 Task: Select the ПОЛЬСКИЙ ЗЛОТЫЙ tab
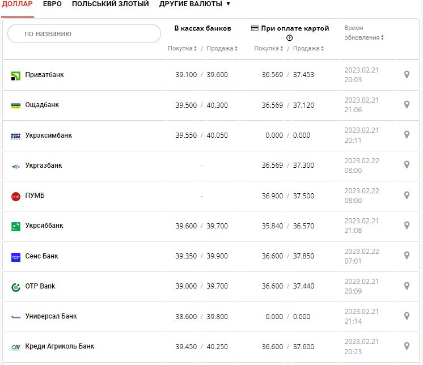click(x=110, y=4)
